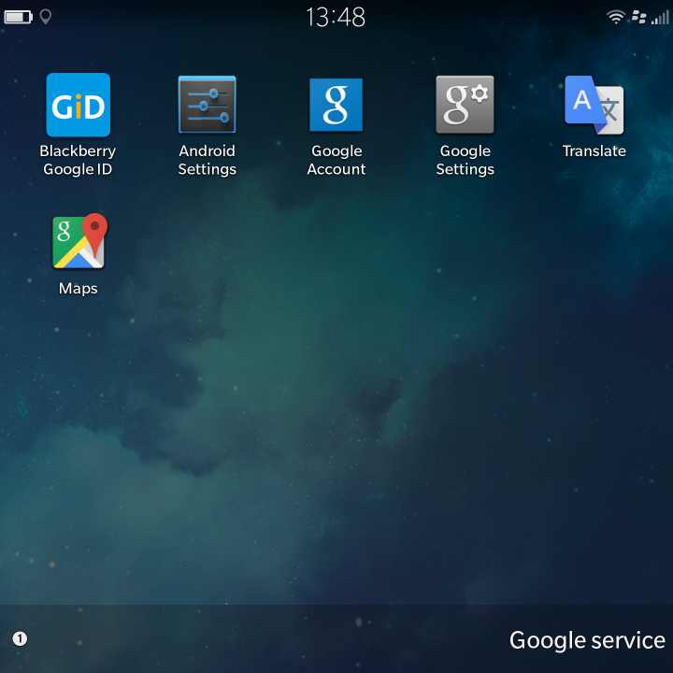
Task: Tap the page 1 indicator dot
Action: click(x=20, y=638)
